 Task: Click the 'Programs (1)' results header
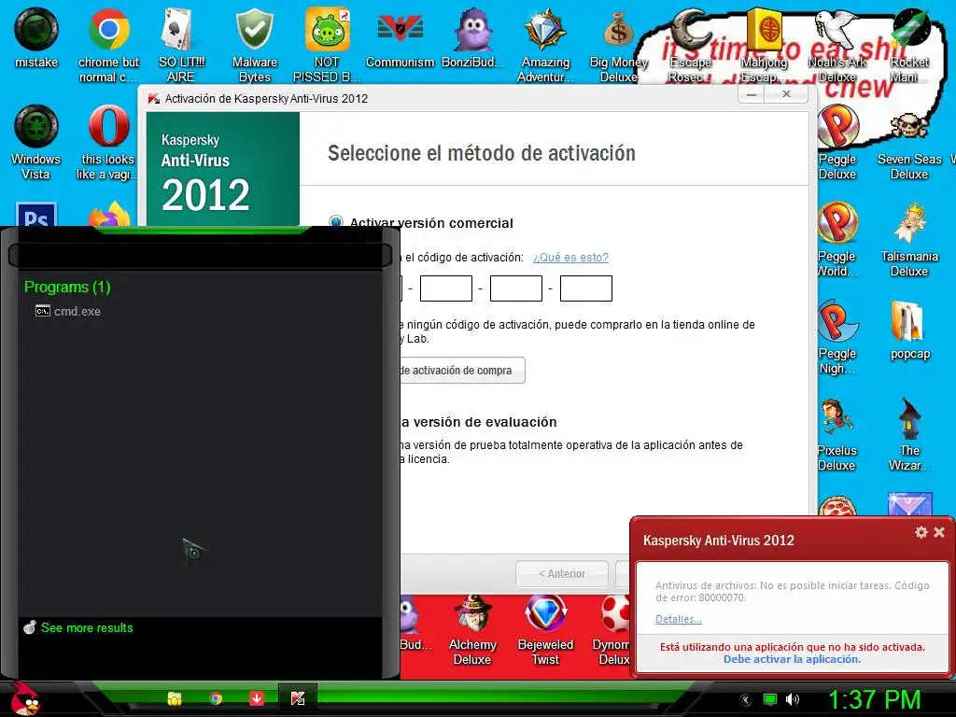[67, 287]
